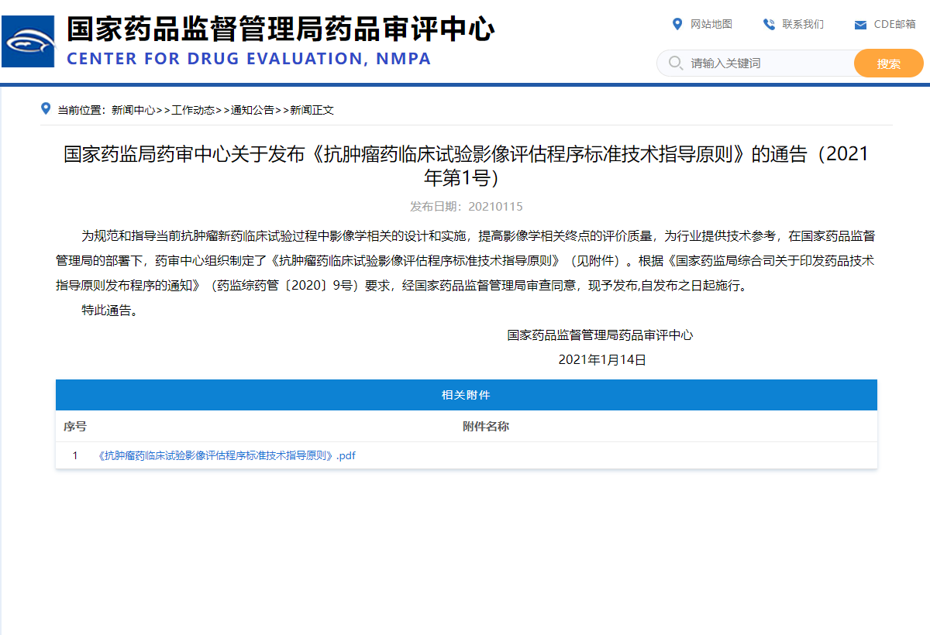Open the CDE邮箱 mail link
Image resolution: width=930 pixels, height=635 pixels.
[894, 24]
